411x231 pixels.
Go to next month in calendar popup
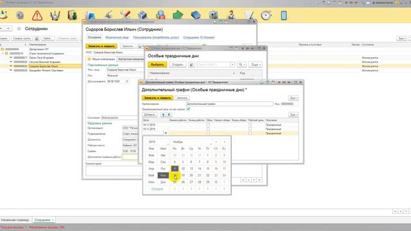[x=224, y=142]
